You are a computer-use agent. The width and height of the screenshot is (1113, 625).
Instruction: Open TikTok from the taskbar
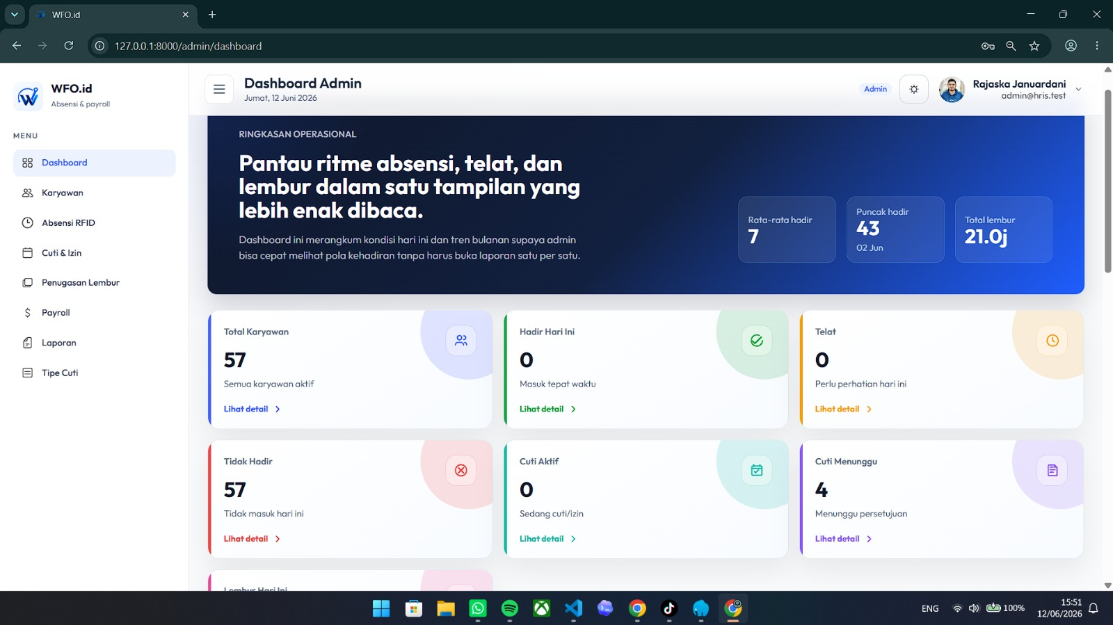[669, 608]
